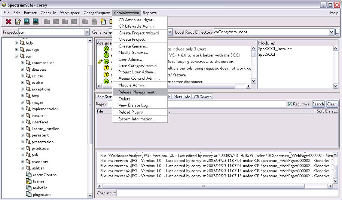Click the computer icon beside the pencil-note icon
Screen dimensions: 342x200
27,22
